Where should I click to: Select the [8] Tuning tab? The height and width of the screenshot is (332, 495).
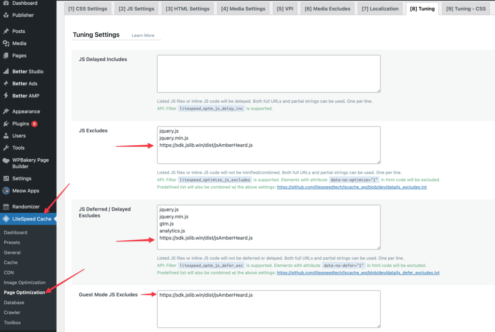(x=422, y=9)
